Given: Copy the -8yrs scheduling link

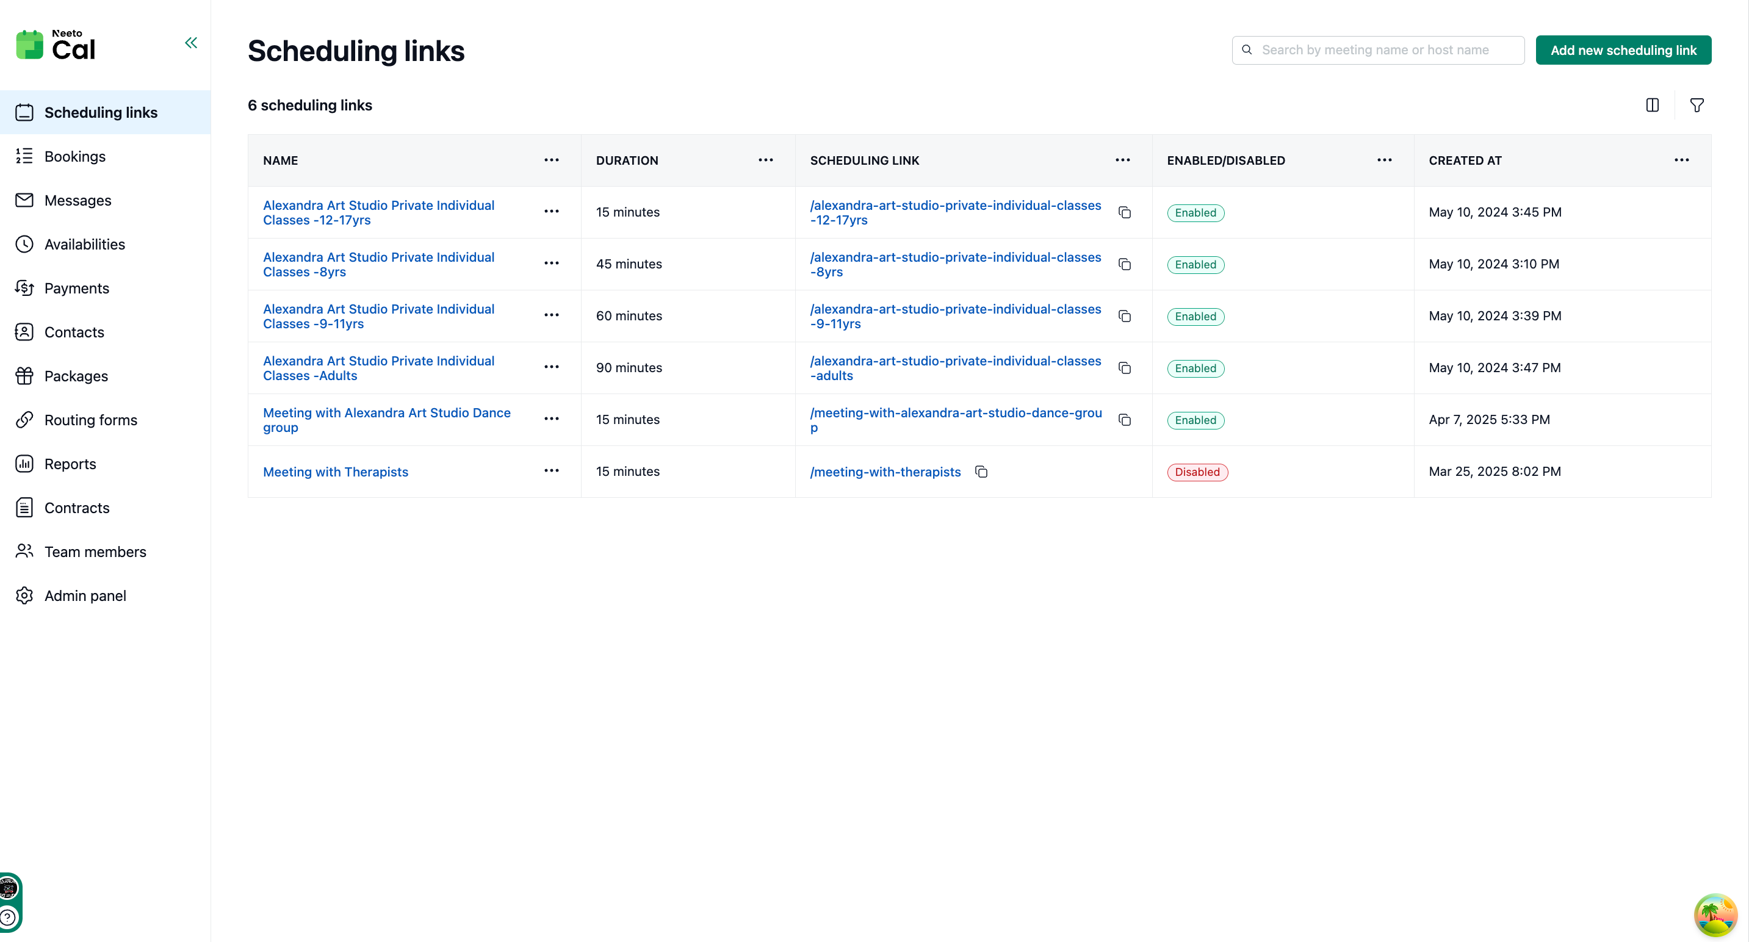Looking at the screenshot, I should pyautogui.click(x=1124, y=265).
